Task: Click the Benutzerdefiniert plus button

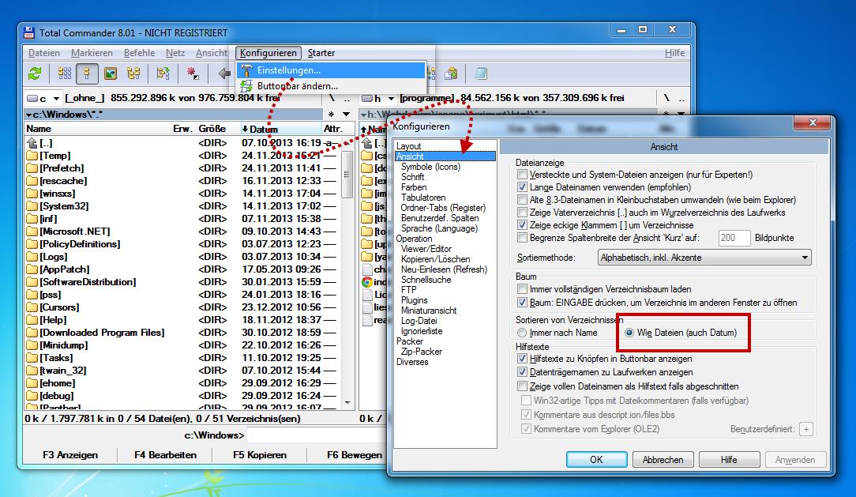Action: (805, 429)
